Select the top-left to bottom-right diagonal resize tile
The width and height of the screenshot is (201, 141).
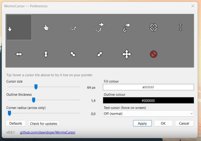[x=73, y=54]
